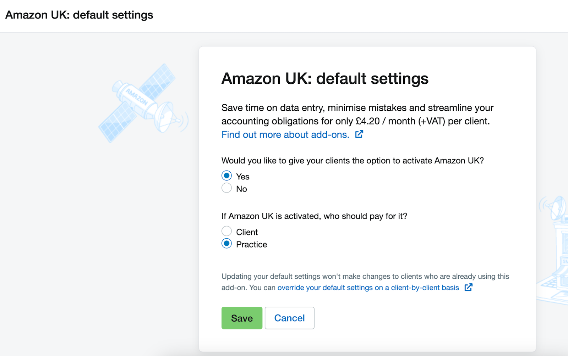The image size is (568, 356).
Task: Choose Practice as who pays for Amazon UK
Action: 226,243
